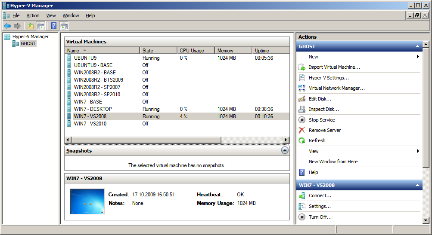432x235 pixels.
Task: Select the UBUNTU9 - BASE virtual machine
Action: pyautogui.click(x=93, y=65)
